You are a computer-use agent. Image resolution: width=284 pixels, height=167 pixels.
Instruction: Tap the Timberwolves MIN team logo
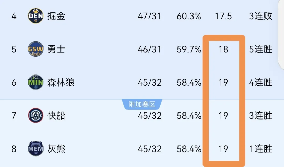pyautogui.click(x=36, y=82)
